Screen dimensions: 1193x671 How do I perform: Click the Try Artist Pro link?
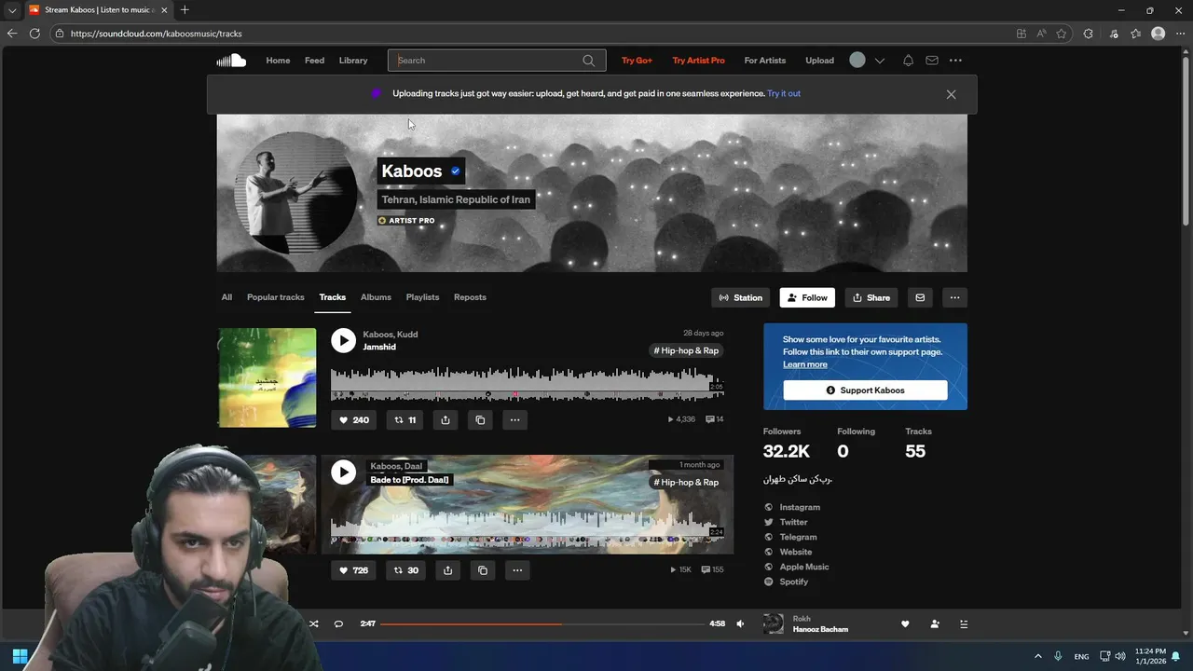pos(698,61)
